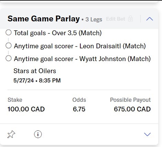Open bet info via circled i icon

pyautogui.click(x=38, y=134)
